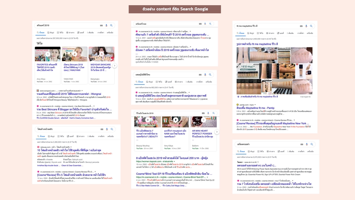Select 'ค้นรูป' images tab in skincare 2019 search
This screenshot has height=200, width=355.
pos(51,33)
